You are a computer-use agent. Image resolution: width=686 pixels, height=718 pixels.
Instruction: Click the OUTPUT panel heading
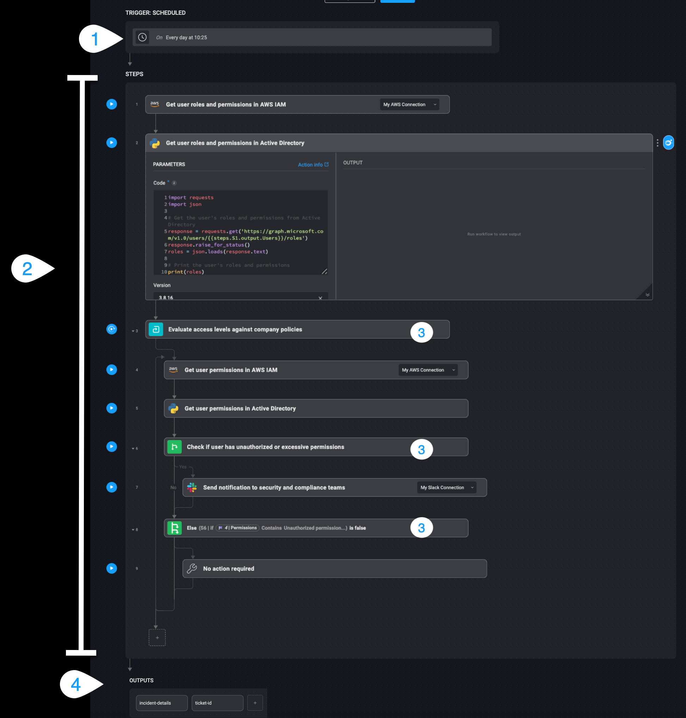click(353, 163)
